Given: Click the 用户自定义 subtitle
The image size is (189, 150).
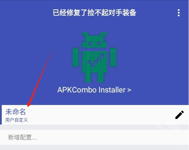Looking at the screenshot, I should pos(16,120).
